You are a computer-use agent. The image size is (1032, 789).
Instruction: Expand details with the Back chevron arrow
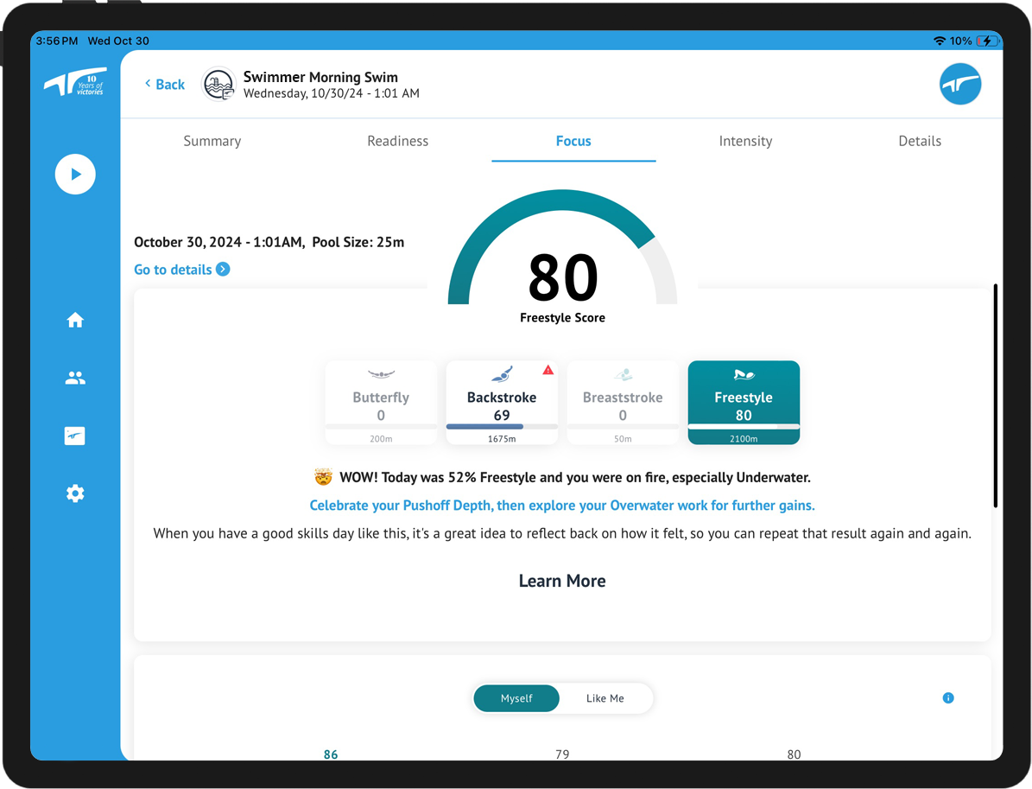pyautogui.click(x=149, y=84)
